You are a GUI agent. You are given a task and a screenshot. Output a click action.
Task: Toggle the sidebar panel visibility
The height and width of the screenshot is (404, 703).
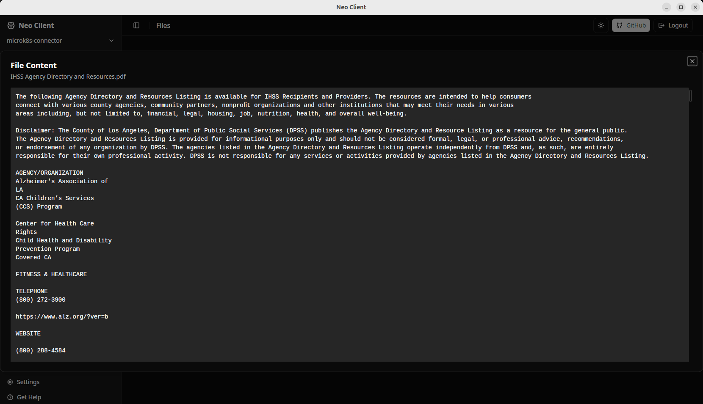pos(136,25)
